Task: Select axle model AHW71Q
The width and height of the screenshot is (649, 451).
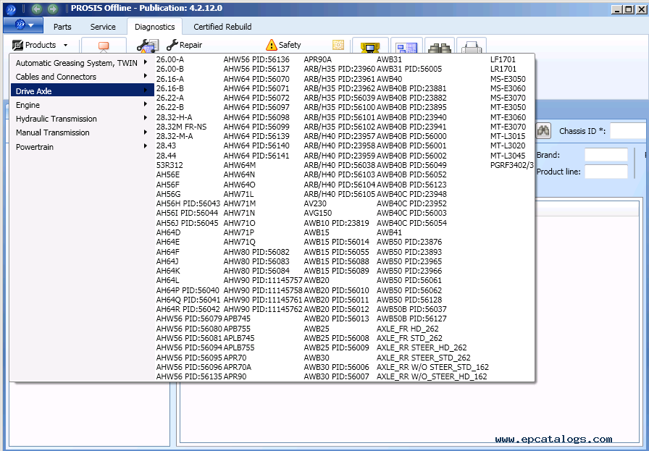Action: point(240,242)
